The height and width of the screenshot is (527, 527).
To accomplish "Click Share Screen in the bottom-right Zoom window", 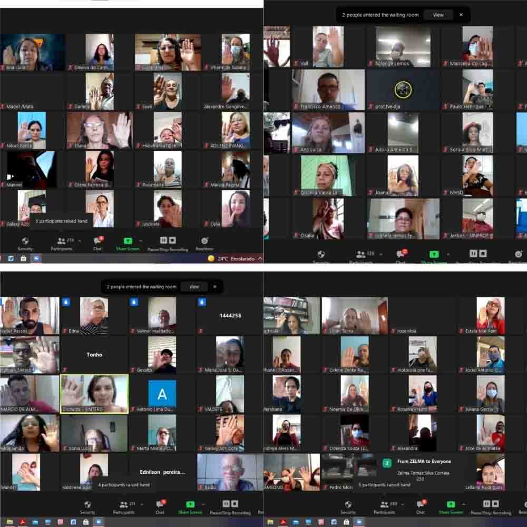I will pyautogui.click(x=451, y=505).
